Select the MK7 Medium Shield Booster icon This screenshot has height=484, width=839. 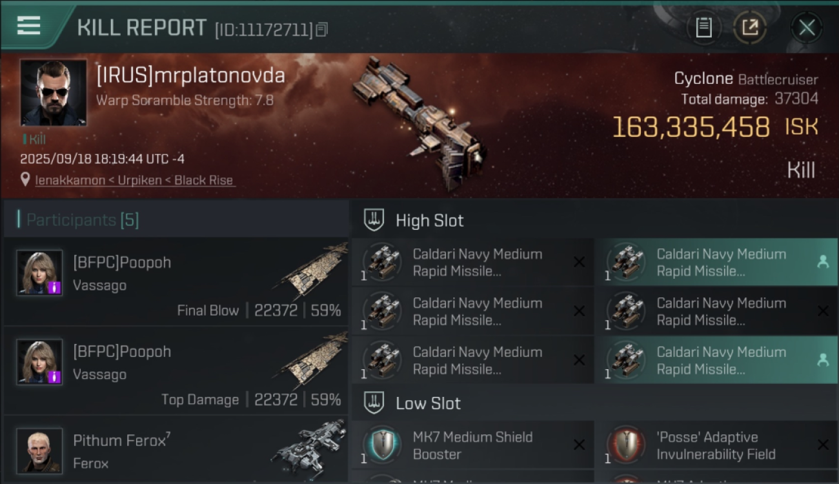383,445
